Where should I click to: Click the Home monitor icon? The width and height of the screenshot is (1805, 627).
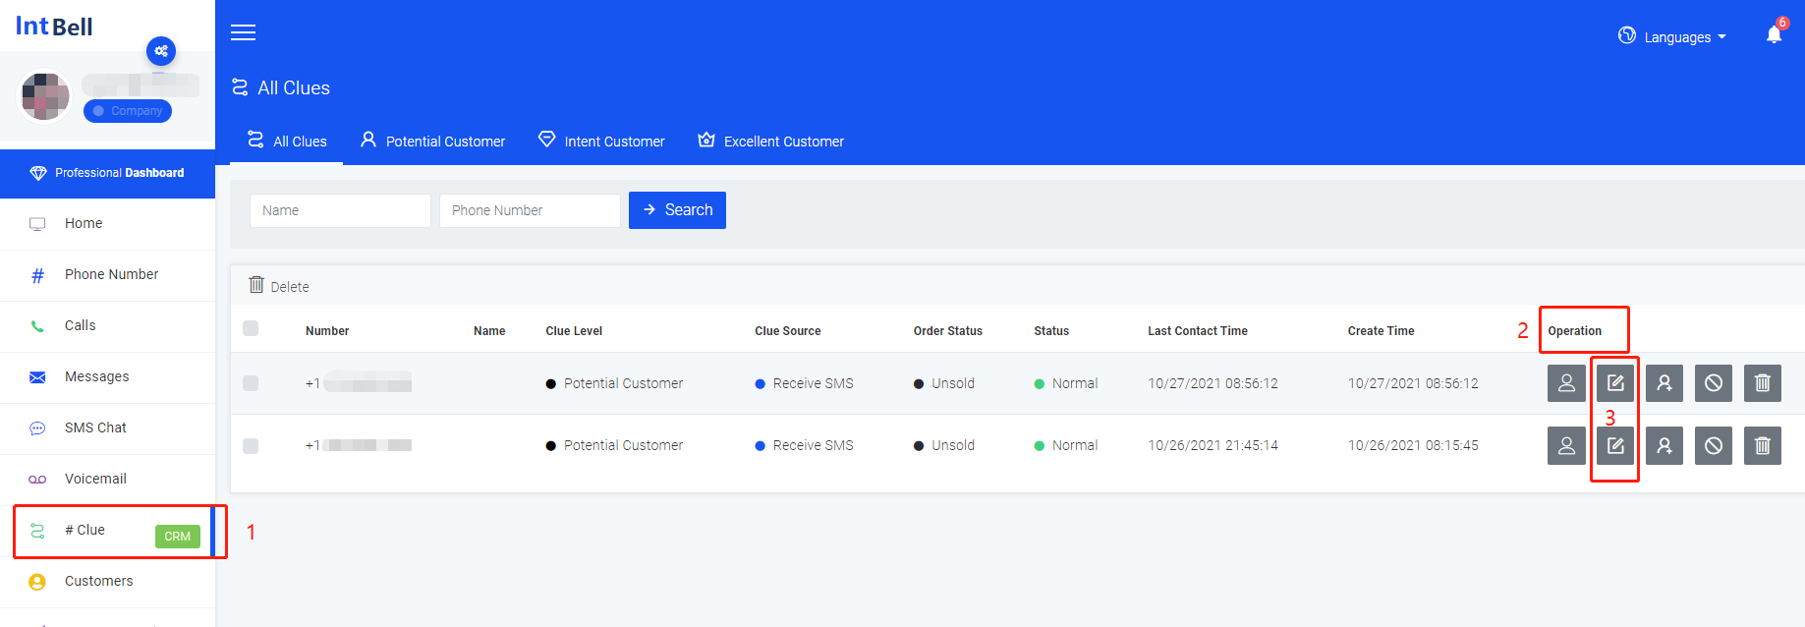(x=37, y=224)
